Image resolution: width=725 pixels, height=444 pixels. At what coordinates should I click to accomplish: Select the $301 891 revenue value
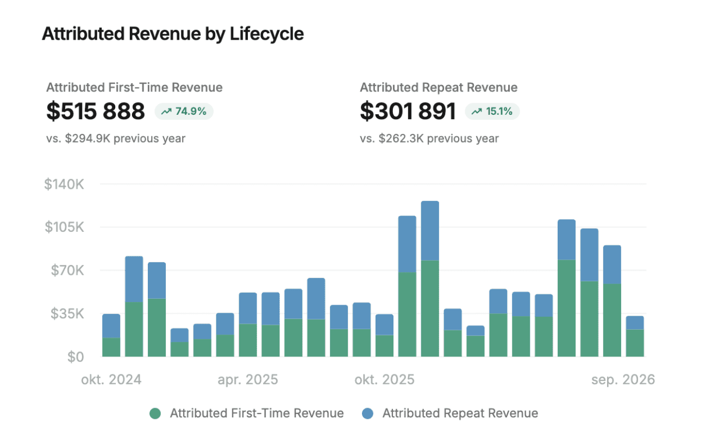[x=408, y=112]
